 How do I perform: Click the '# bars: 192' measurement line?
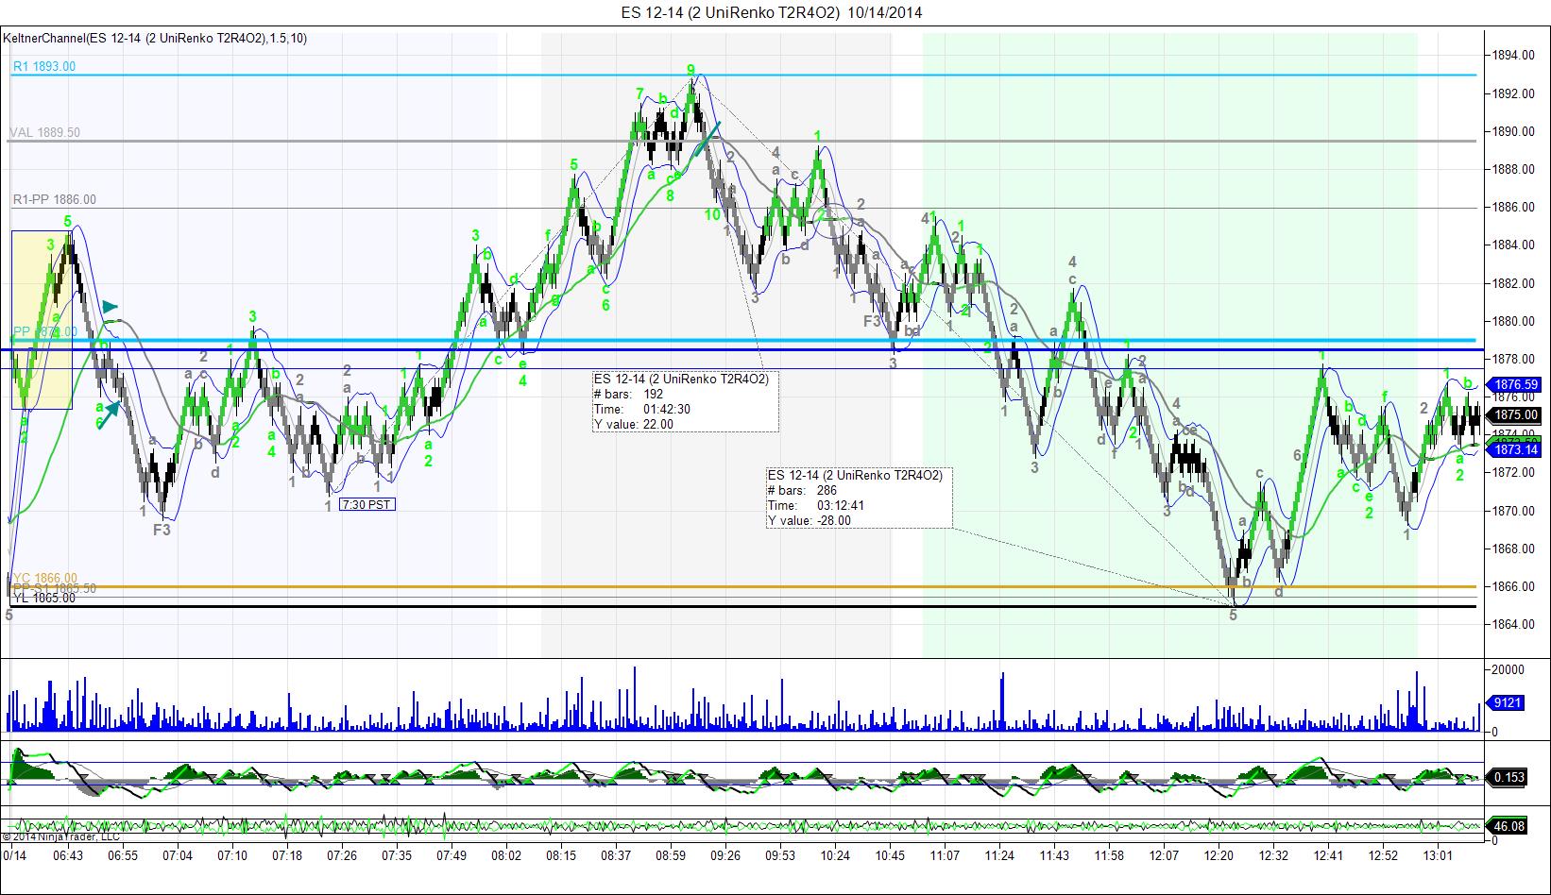pyautogui.click(x=629, y=395)
